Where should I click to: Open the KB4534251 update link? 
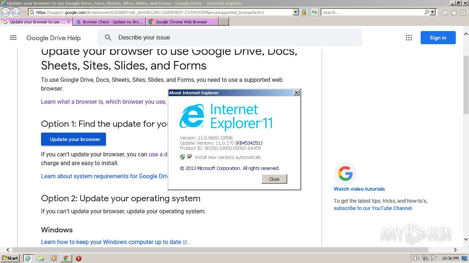[249, 143]
